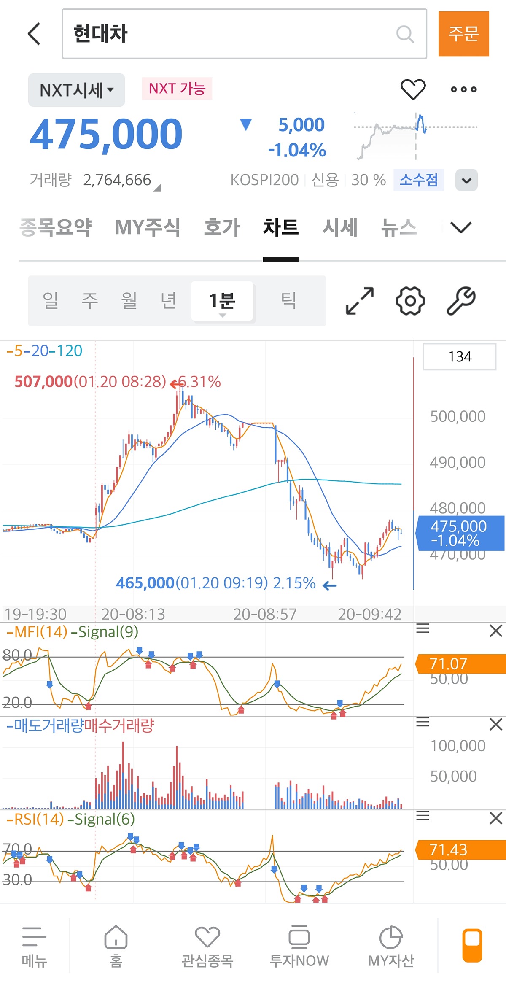Viewport: 506px width, 987px height.
Task: Open chart tools wrench icon
Action: pos(461,301)
